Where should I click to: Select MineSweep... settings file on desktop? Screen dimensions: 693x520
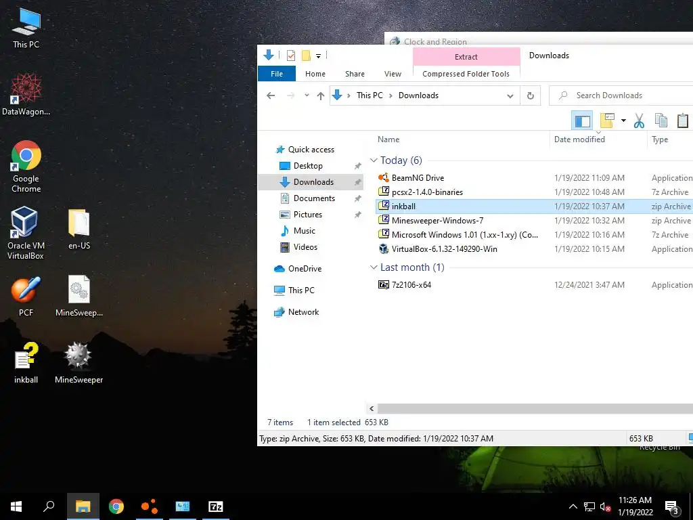pos(79,297)
